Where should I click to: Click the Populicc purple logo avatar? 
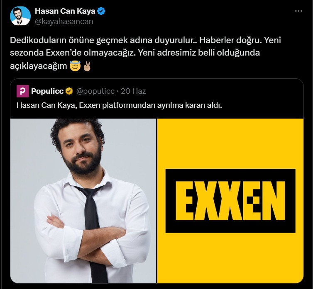(22, 91)
